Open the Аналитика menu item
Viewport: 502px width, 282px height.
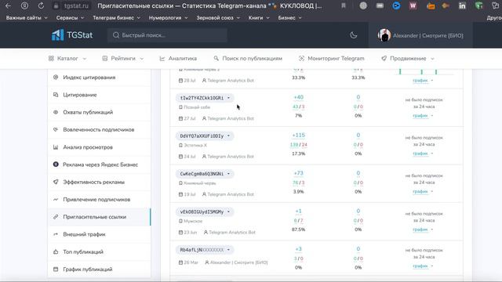[178, 59]
